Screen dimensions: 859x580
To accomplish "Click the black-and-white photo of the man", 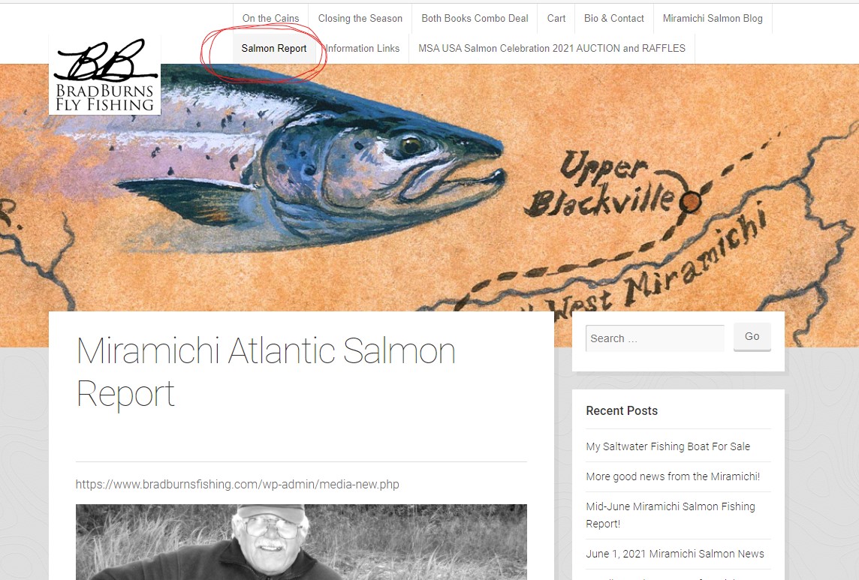I will [301, 542].
